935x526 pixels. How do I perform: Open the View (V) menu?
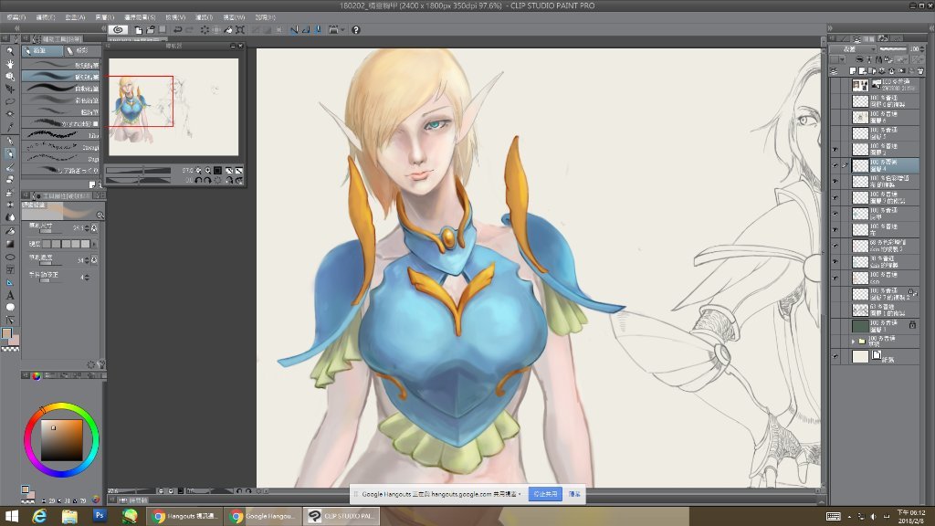(175, 17)
